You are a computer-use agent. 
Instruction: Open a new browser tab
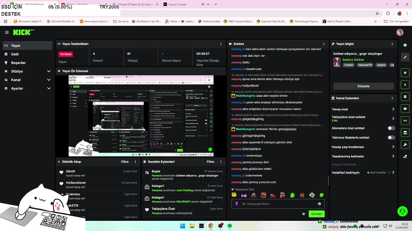(x=216, y=4)
